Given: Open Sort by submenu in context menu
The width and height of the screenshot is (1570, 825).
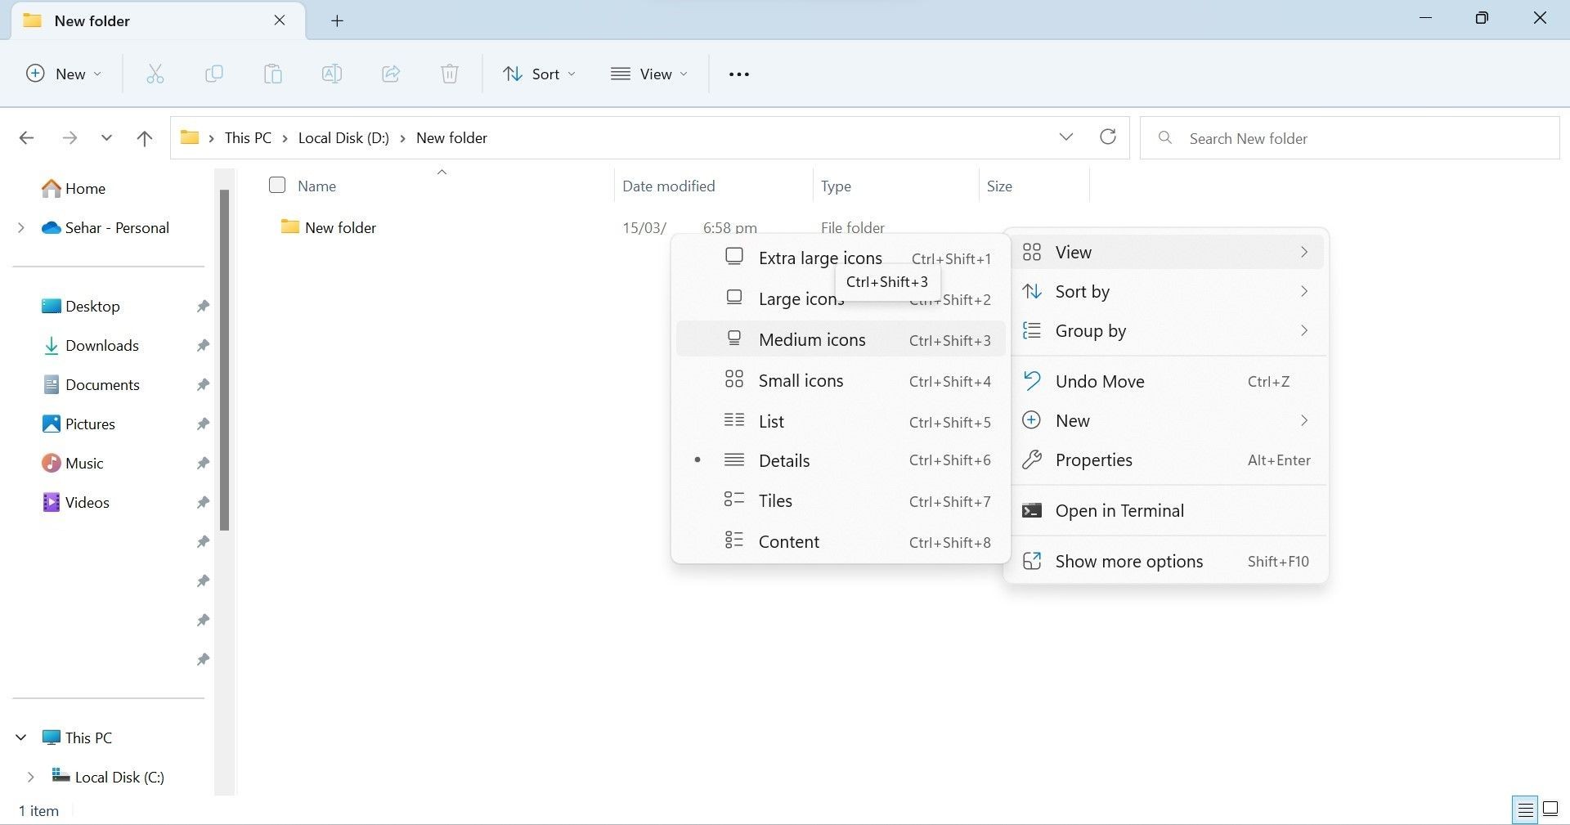Looking at the screenshot, I should (x=1167, y=291).
